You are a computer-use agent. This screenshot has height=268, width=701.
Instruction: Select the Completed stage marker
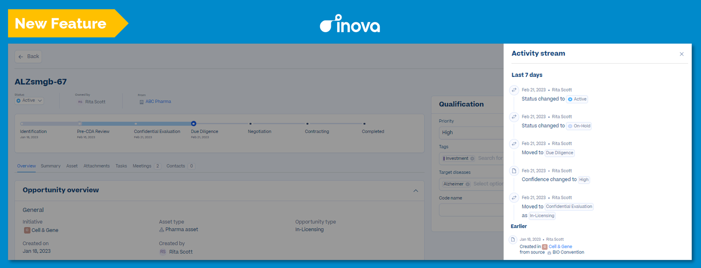(364, 124)
